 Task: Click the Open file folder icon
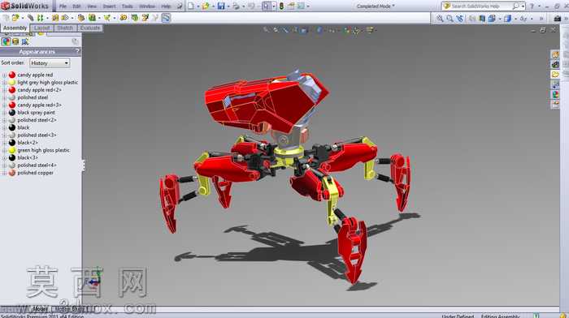click(206, 6)
